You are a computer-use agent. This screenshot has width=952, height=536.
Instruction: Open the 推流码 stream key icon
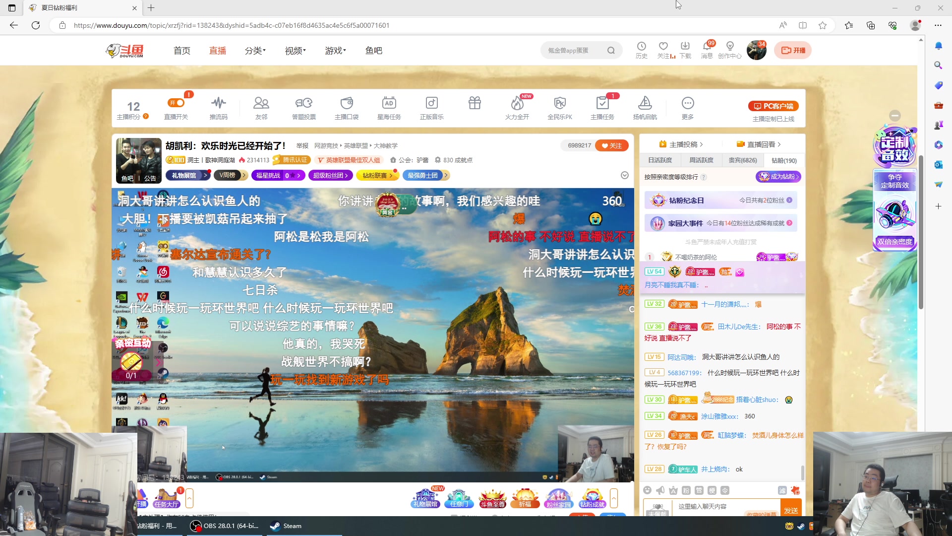tap(218, 103)
